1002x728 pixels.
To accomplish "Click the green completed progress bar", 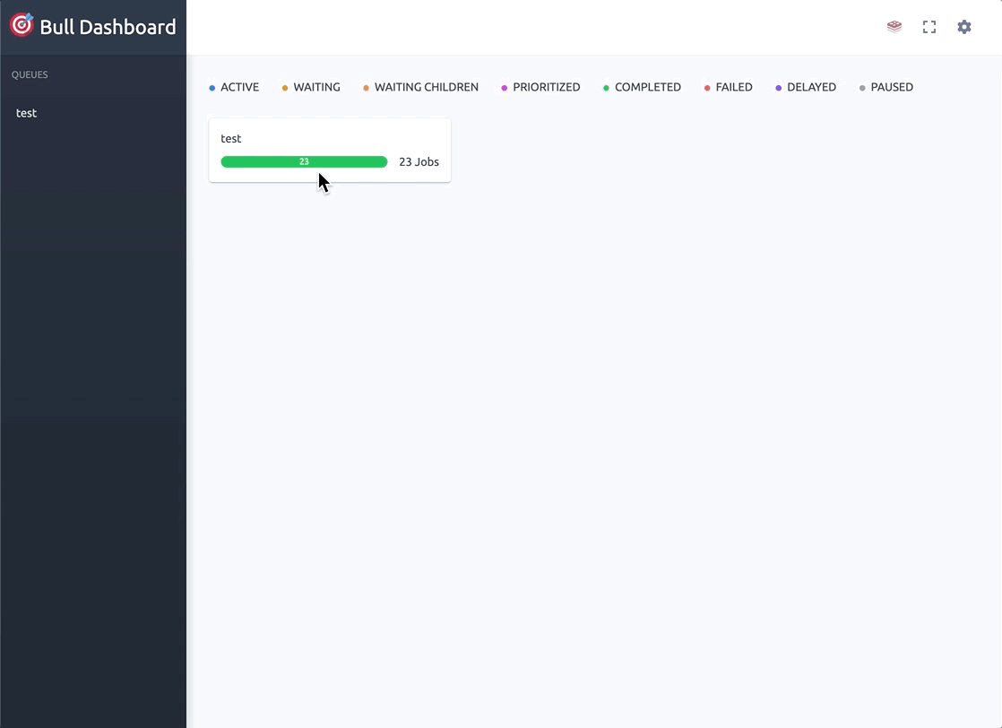I will (304, 161).
